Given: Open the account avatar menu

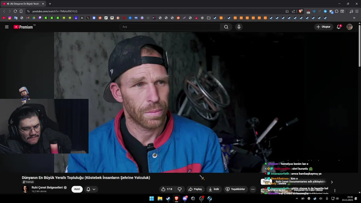Looking at the screenshot, I should tap(349, 27).
